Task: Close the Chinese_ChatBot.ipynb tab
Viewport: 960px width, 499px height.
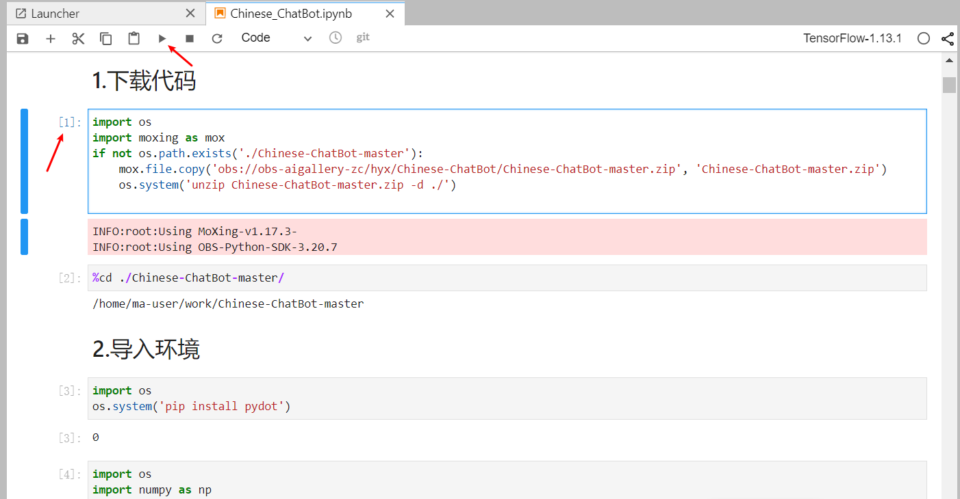Action: [x=390, y=14]
